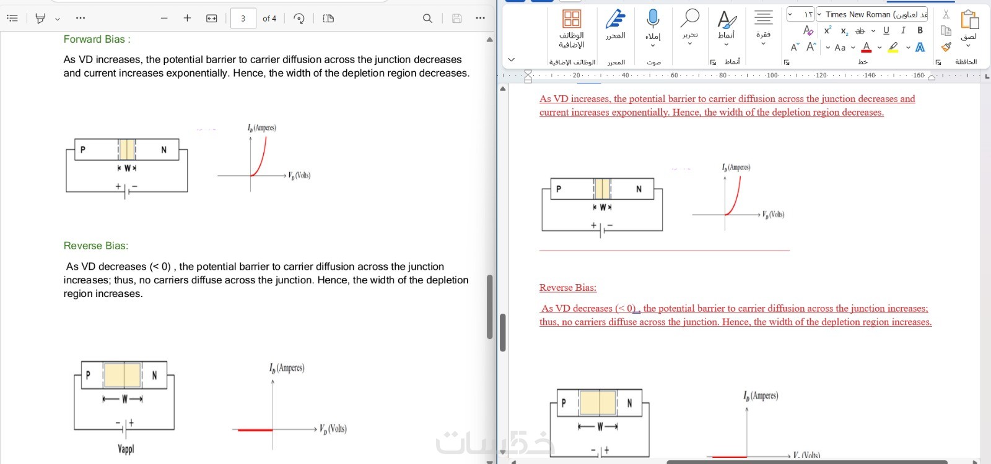Viewport: 991px width, 464px height.
Task: Search inside the PDF document
Action: [x=427, y=19]
